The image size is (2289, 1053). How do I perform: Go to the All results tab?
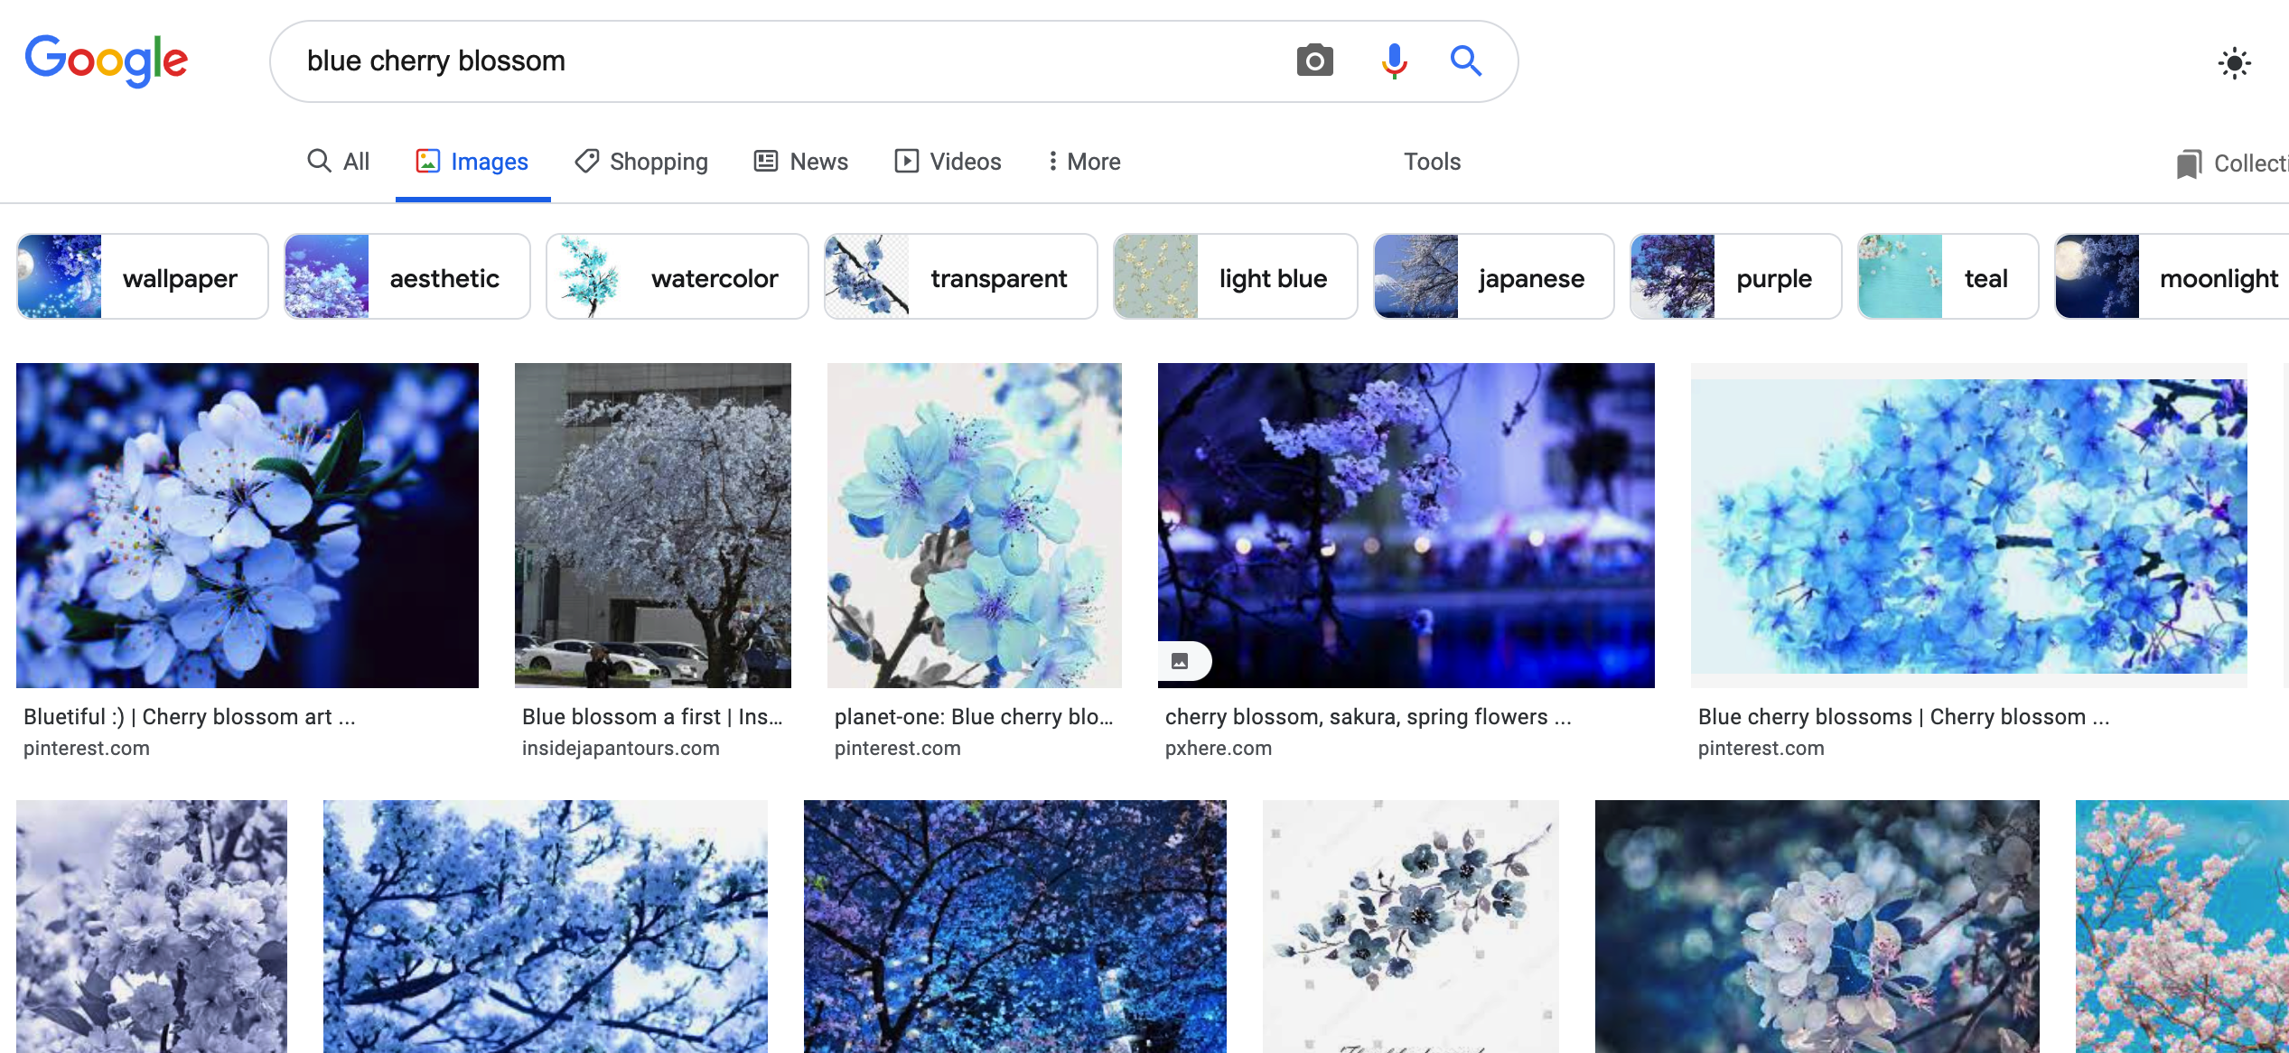tap(339, 162)
